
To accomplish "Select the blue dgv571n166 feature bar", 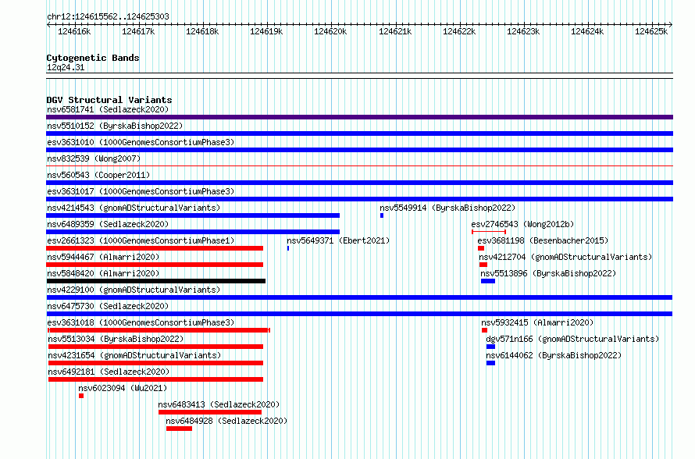I will click(490, 347).
